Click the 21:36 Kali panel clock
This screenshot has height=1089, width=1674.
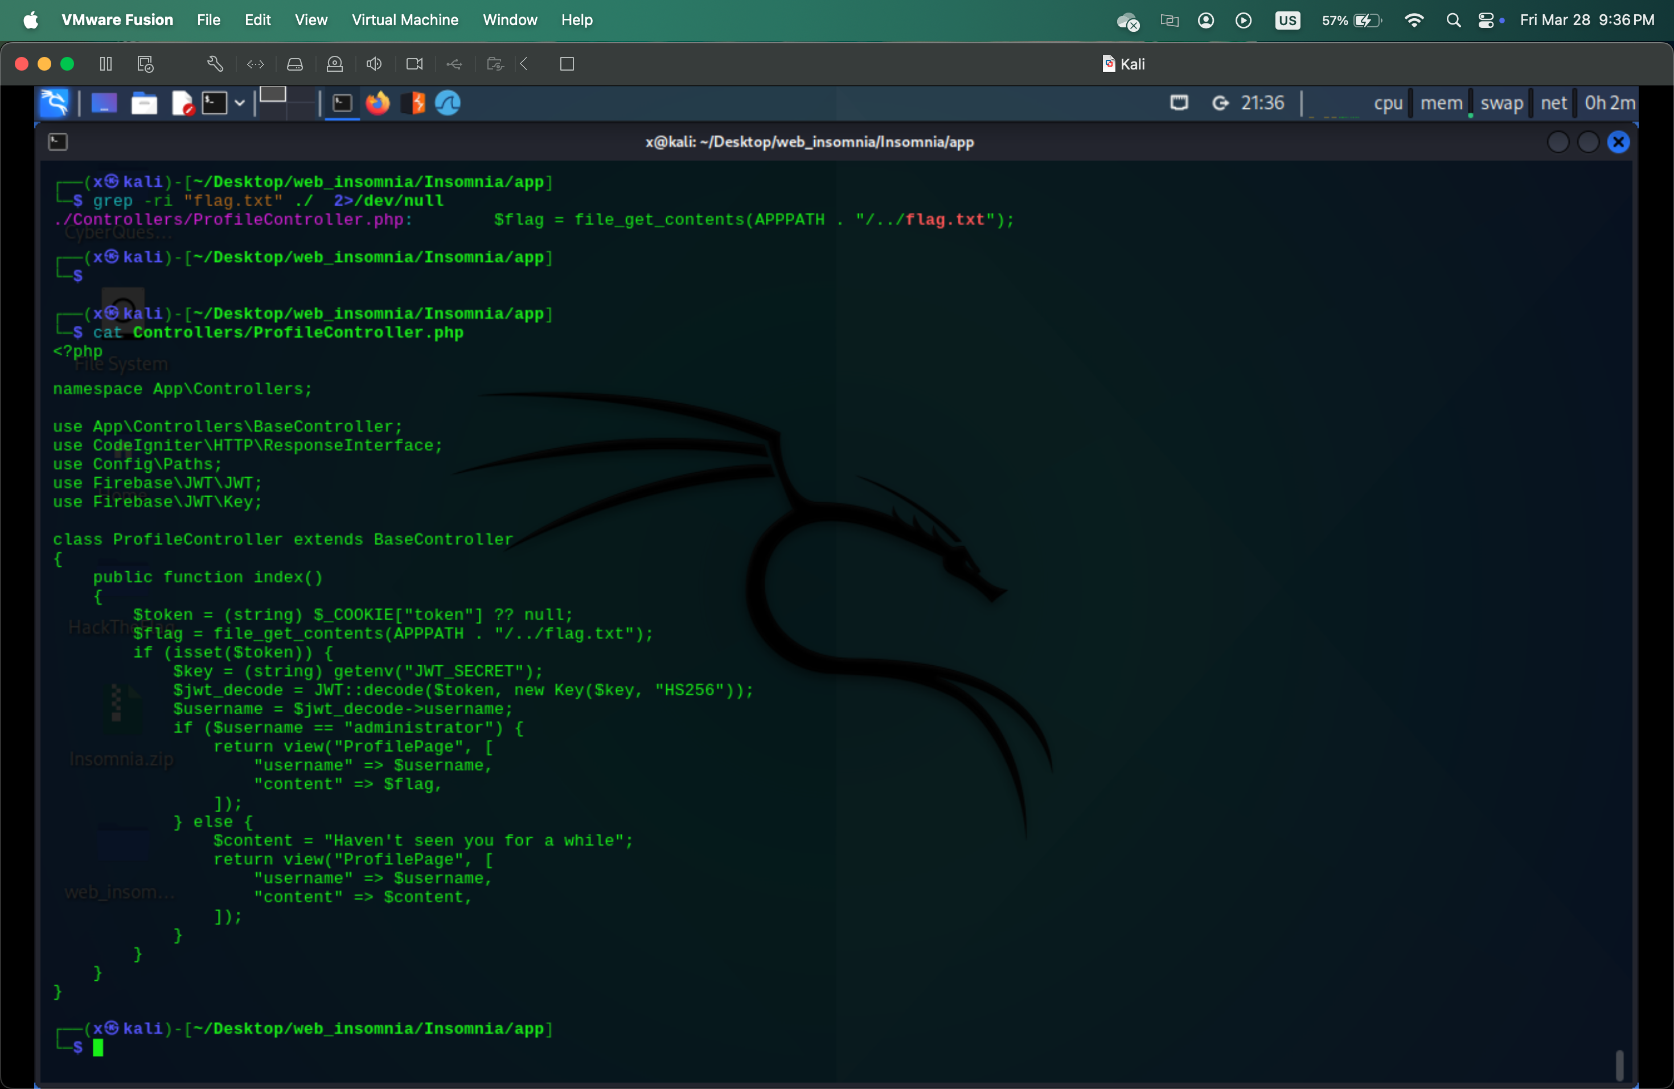(1262, 103)
